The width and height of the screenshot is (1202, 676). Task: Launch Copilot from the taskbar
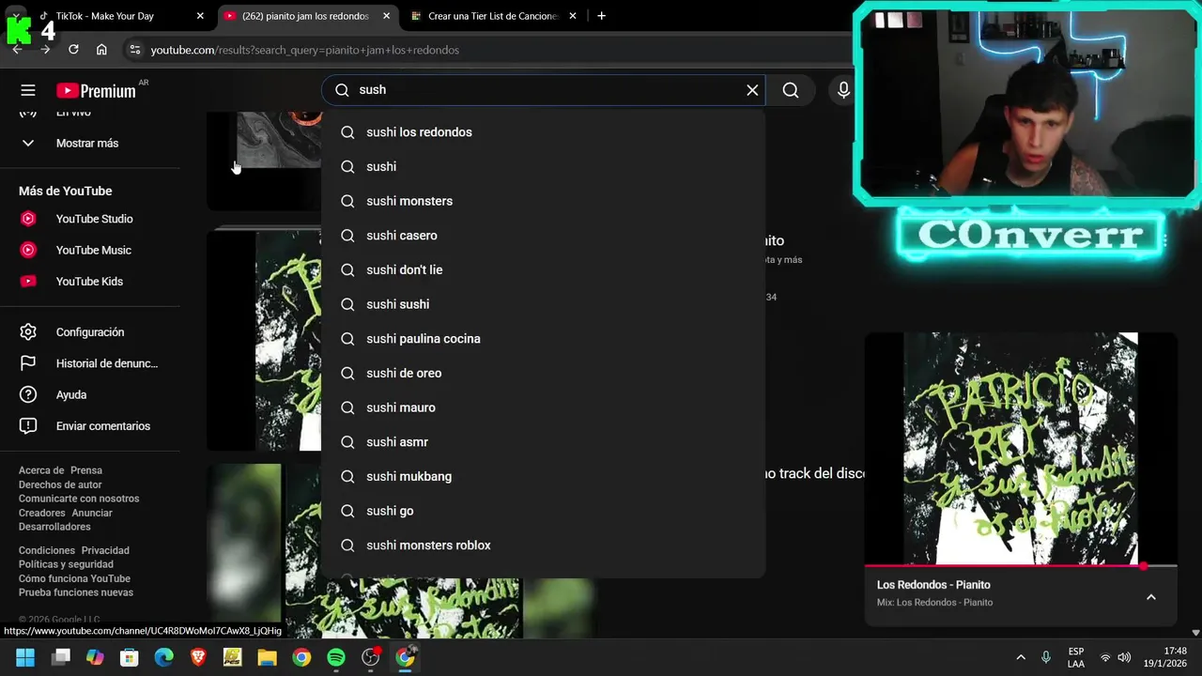click(x=95, y=657)
